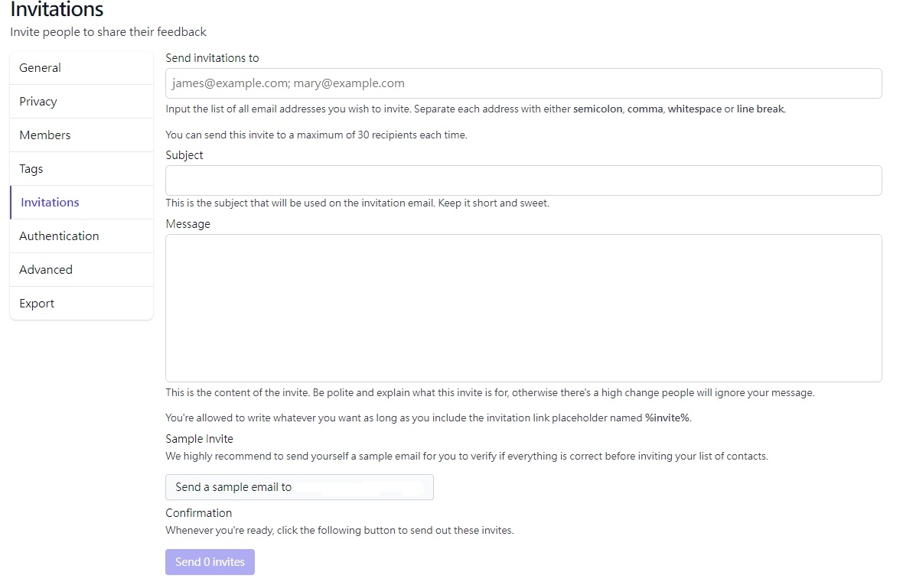
Task: Click the Invitations page heading
Action: [x=56, y=10]
